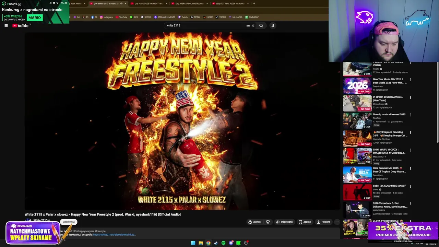
Task: Open Steam from the taskbar
Action: tap(216, 243)
